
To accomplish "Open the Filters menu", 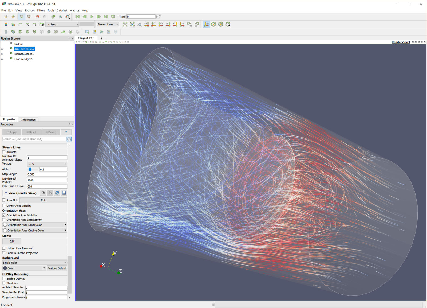I will [x=41, y=10].
